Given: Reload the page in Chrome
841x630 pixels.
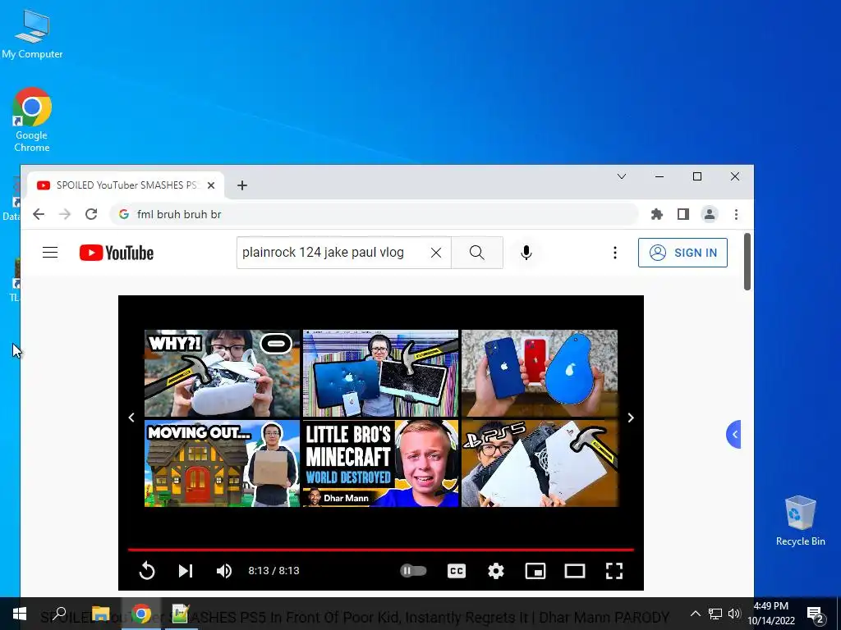Looking at the screenshot, I should 91,214.
